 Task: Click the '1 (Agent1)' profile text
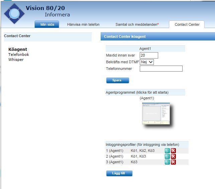(x=114, y=151)
